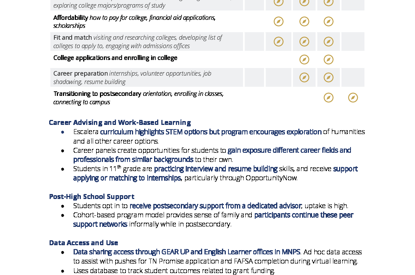Image resolution: width=415 pixels, height=275 pixels.
Task: Click 'receive postsecondary support from a dedicated advisor'
Action: (x=216, y=206)
